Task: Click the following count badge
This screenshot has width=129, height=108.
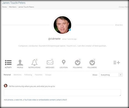Action: [80, 60]
